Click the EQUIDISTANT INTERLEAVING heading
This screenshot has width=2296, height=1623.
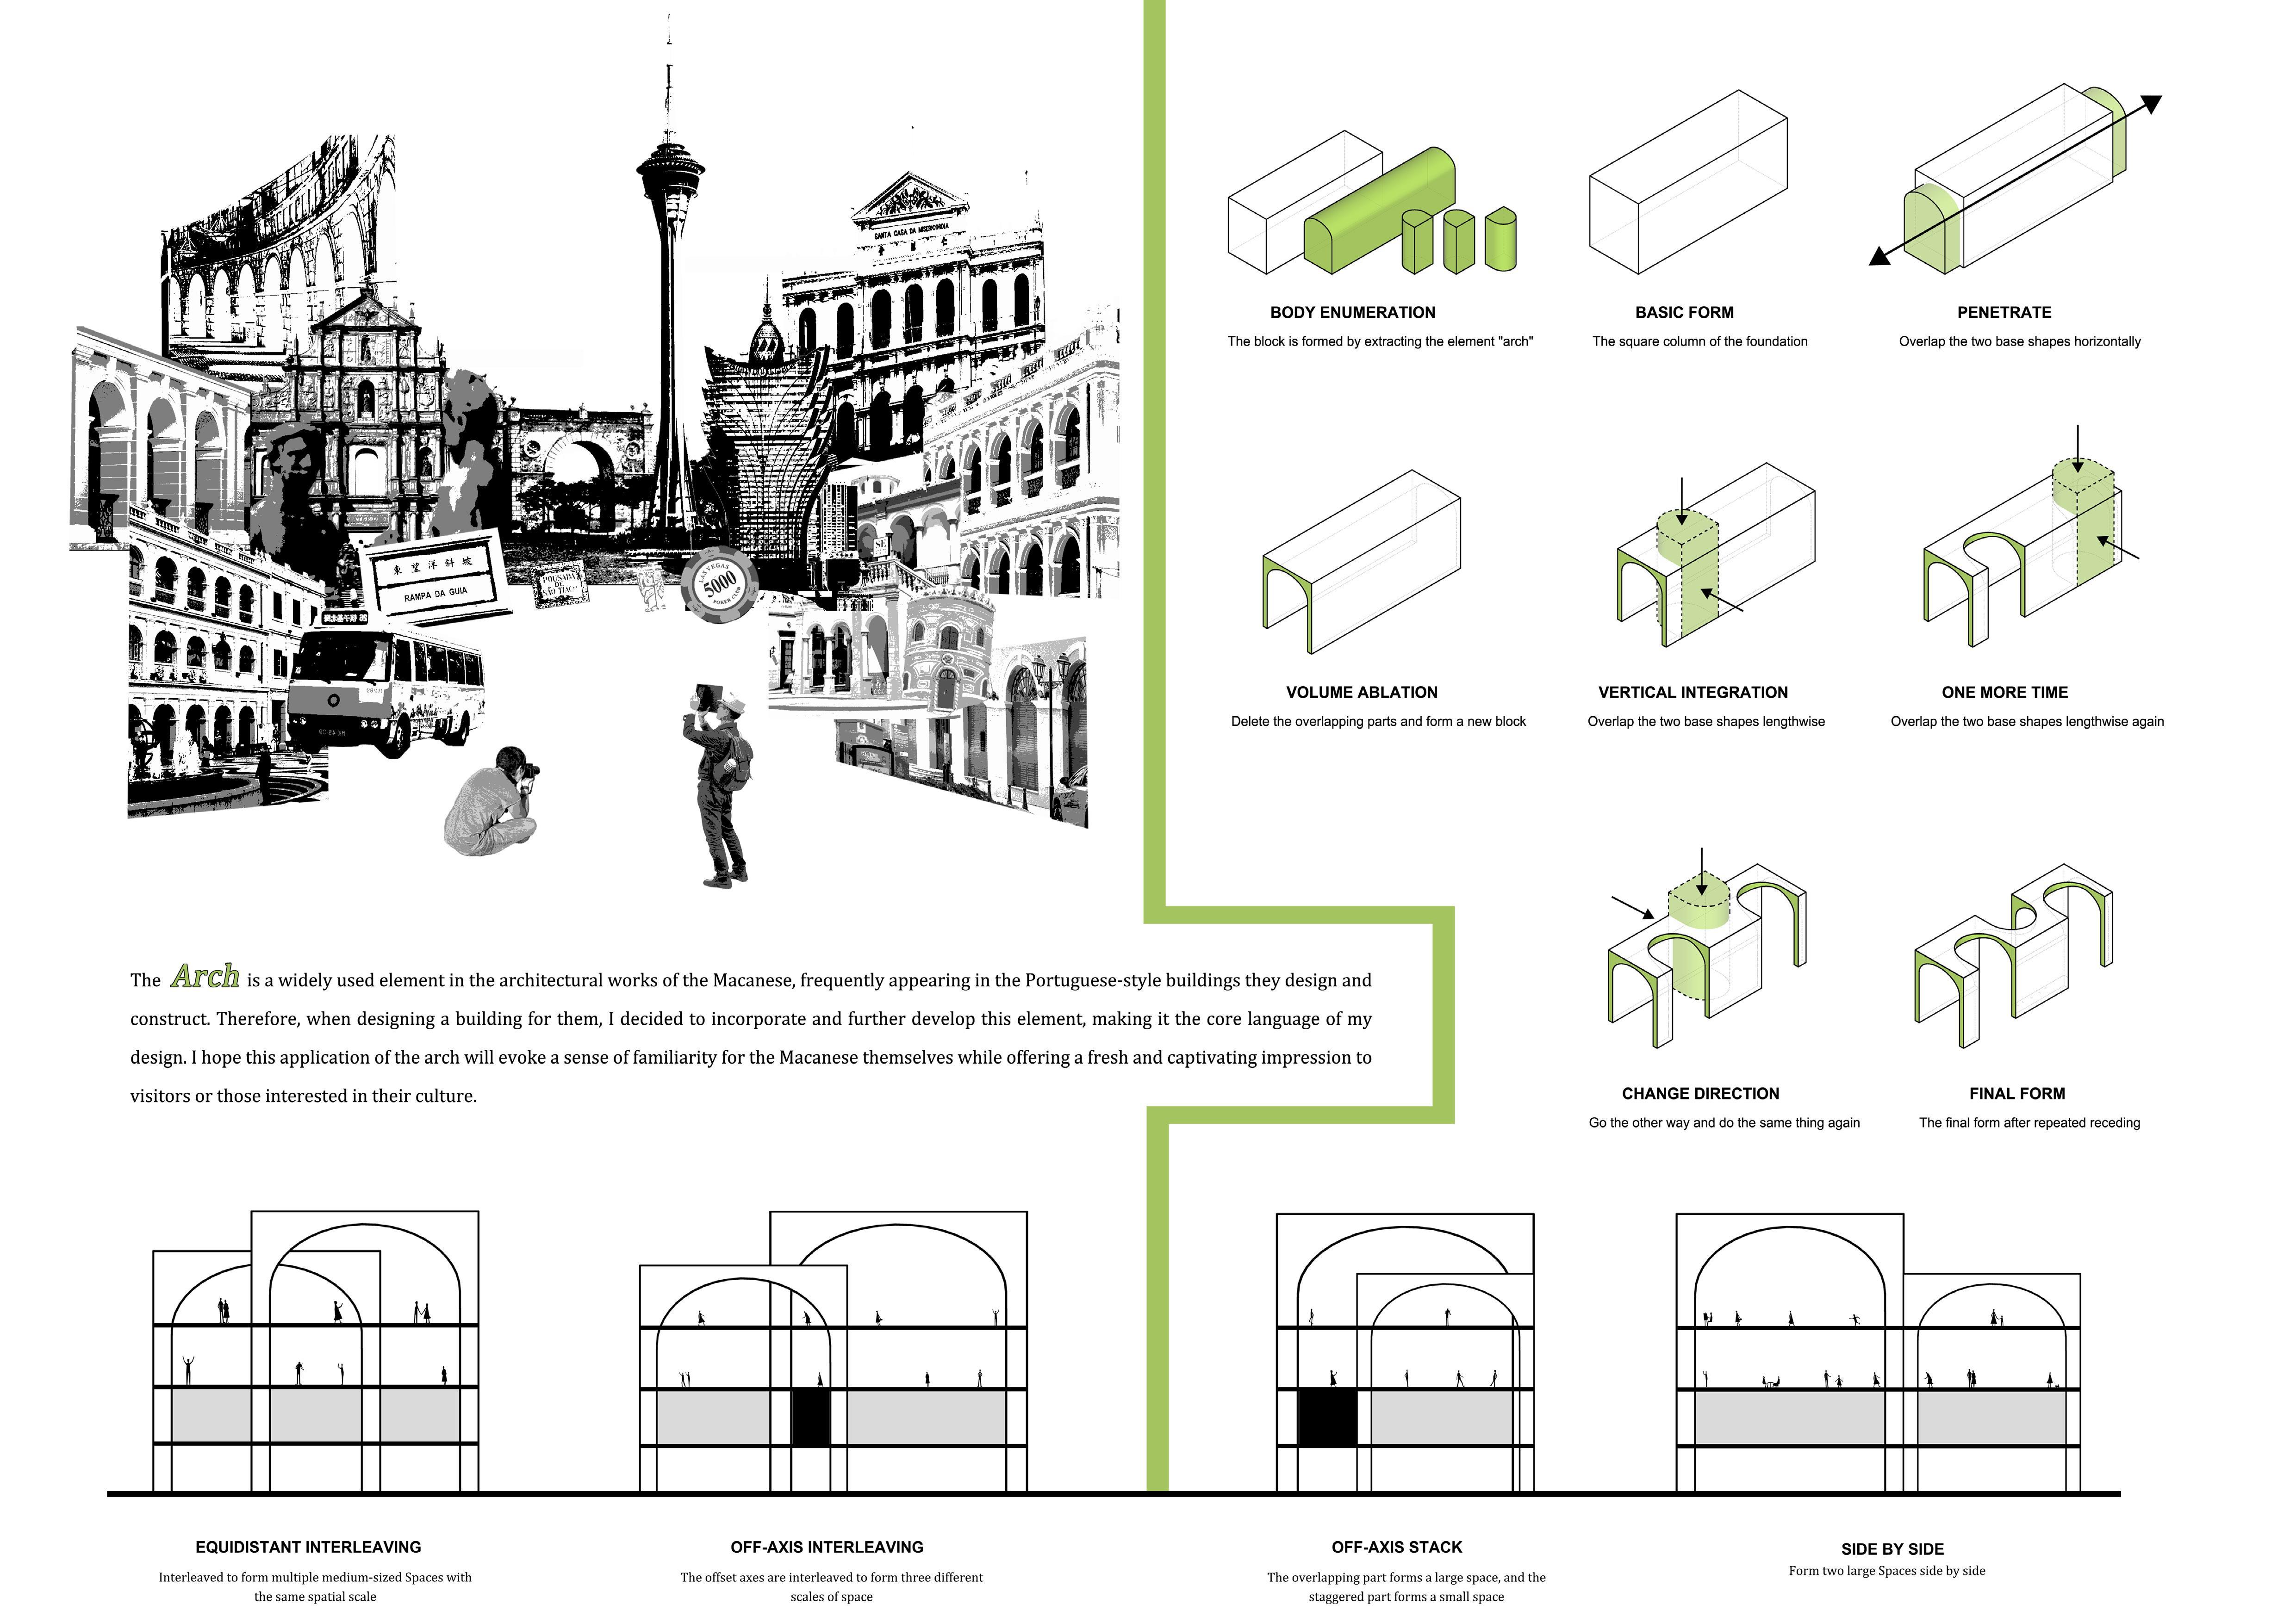pyautogui.click(x=308, y=1547)
